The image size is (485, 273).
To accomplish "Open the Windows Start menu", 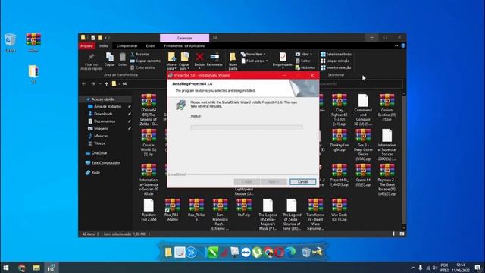I will click(x=6, y=268).
